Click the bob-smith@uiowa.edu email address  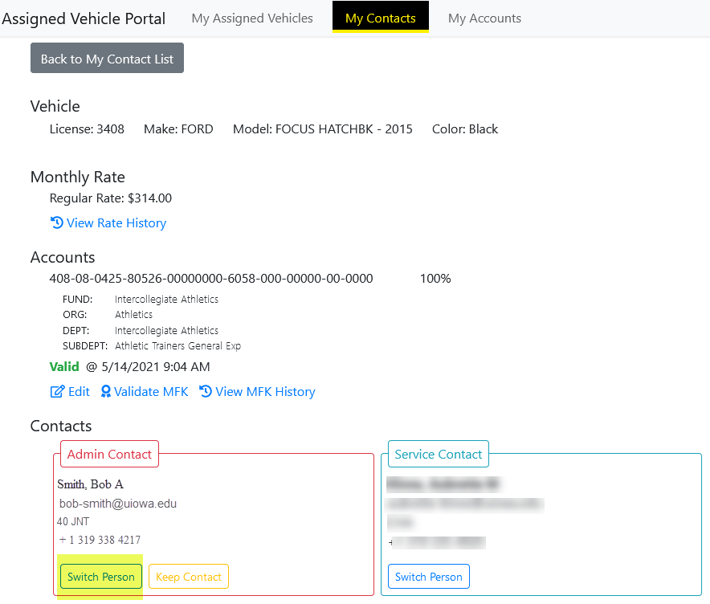pyautogui.click(x=118, y=504)
